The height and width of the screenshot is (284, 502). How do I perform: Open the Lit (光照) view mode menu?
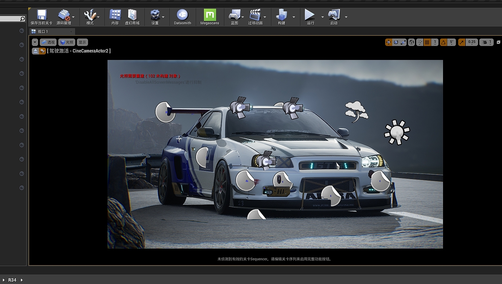67,42
